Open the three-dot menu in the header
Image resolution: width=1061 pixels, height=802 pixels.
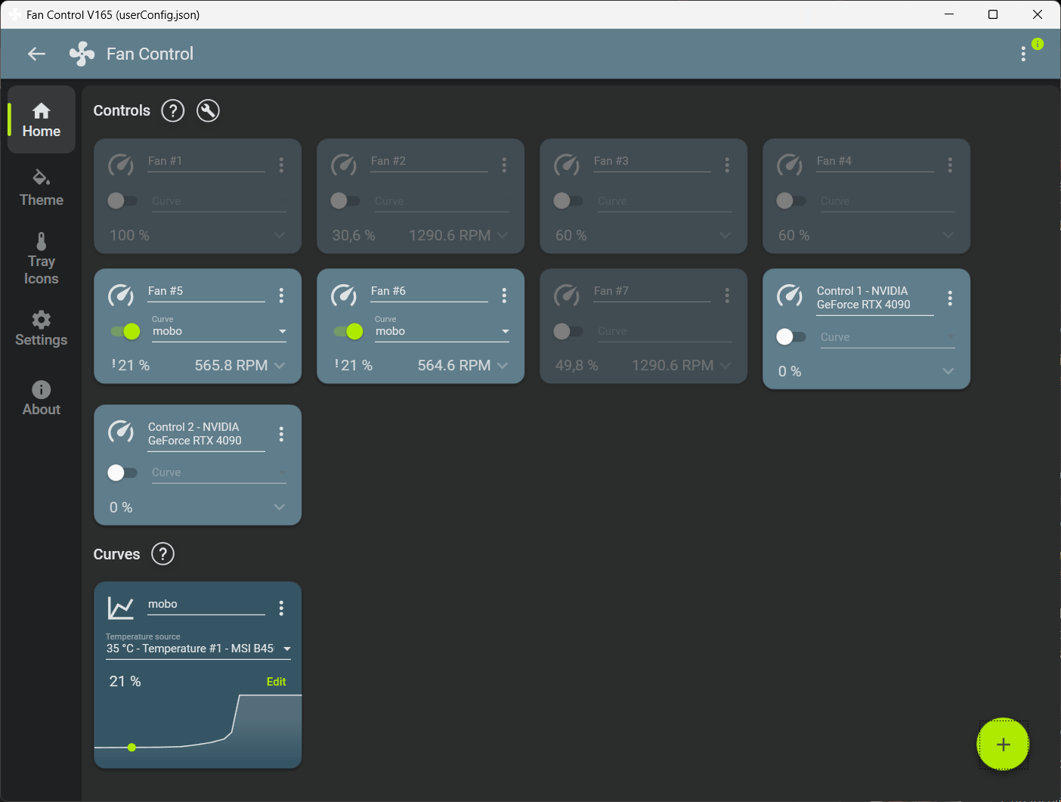pyautogui.click(x=1023, y=54)
